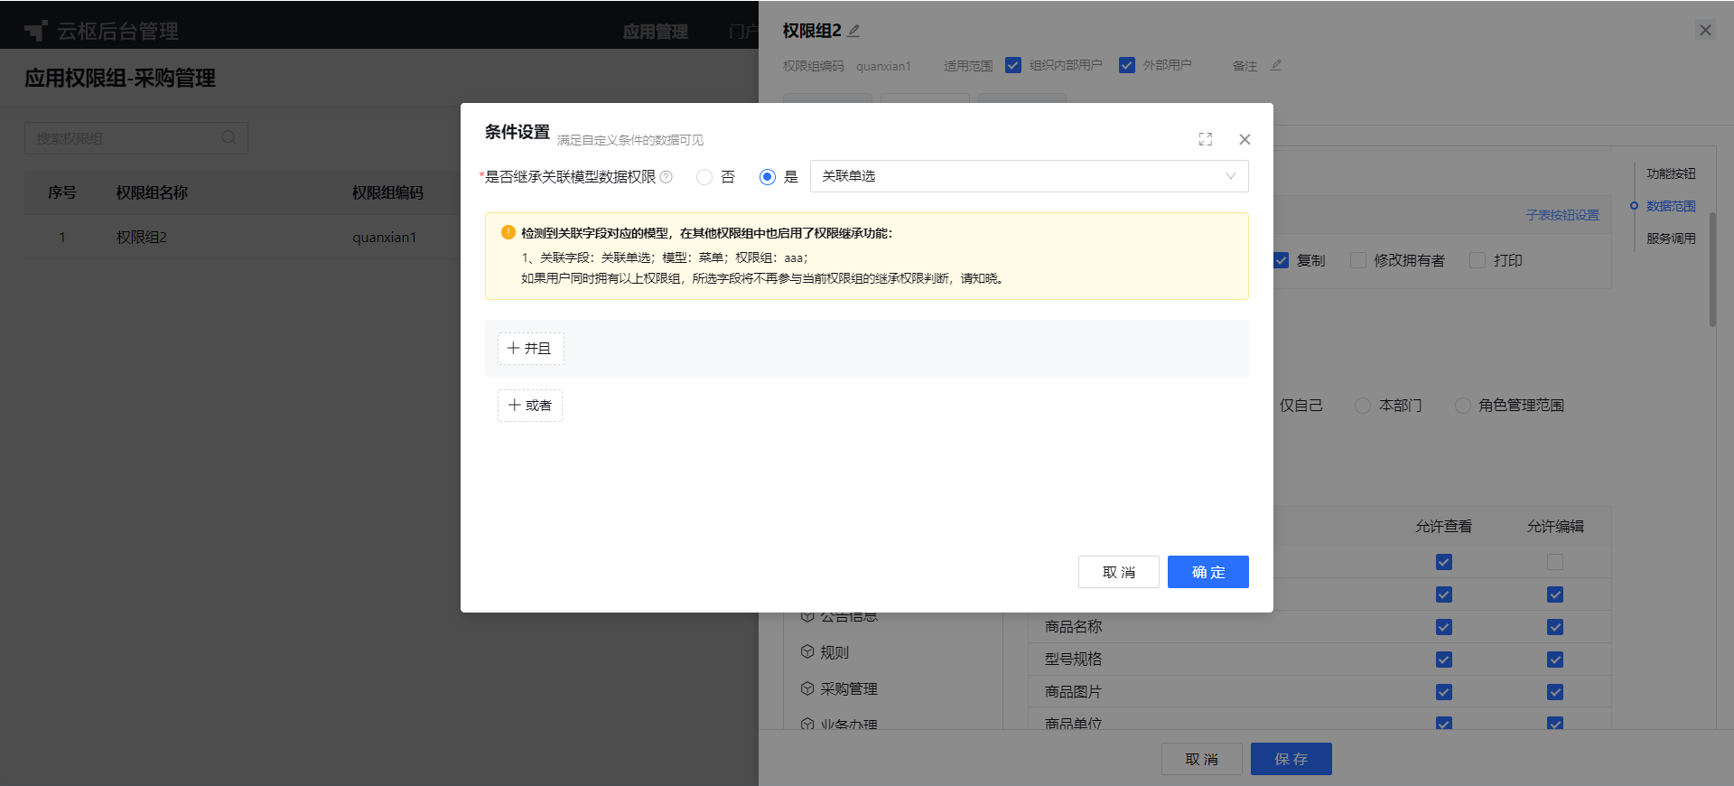Click help icon next to 是否继承关联模型数据权限

point(667,177)
